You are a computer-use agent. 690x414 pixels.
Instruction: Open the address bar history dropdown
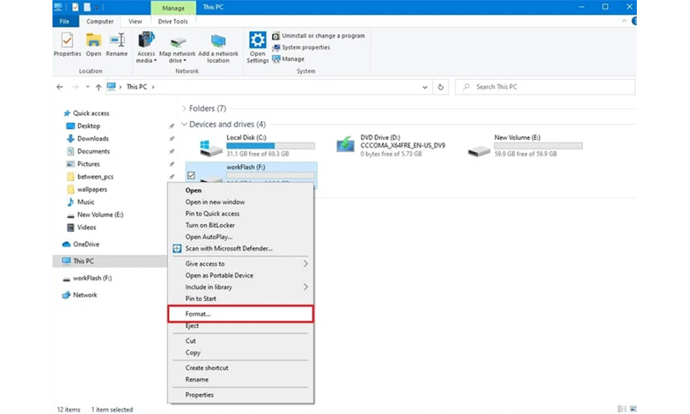tap(424, 88)
